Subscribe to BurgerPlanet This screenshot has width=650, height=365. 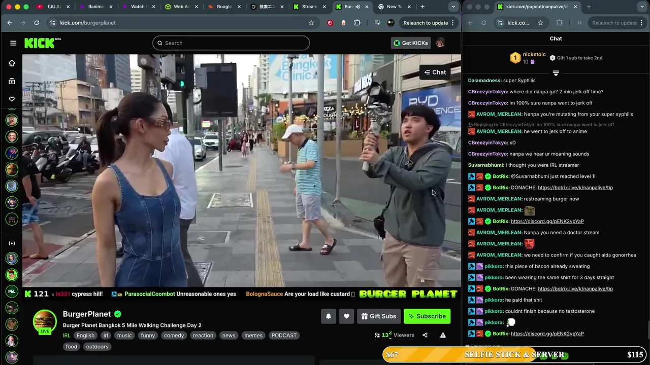tap(427, 316)
